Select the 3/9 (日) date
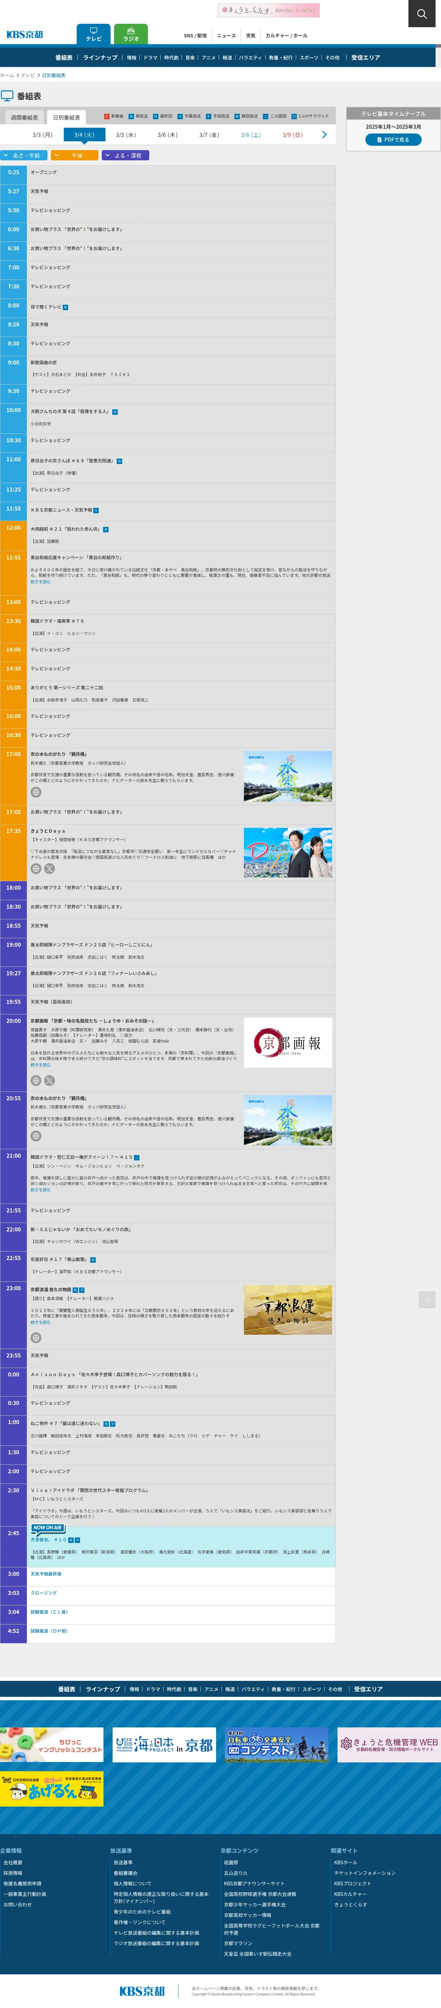Image resolution: width=441 pixels, height=2008 pixels. (x=292, y=135)
